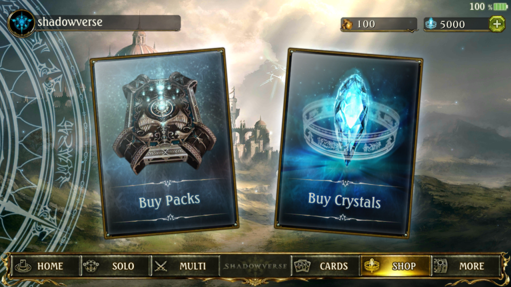
Task: Open the MORE menu tab
Action: (x=466, y=266)
